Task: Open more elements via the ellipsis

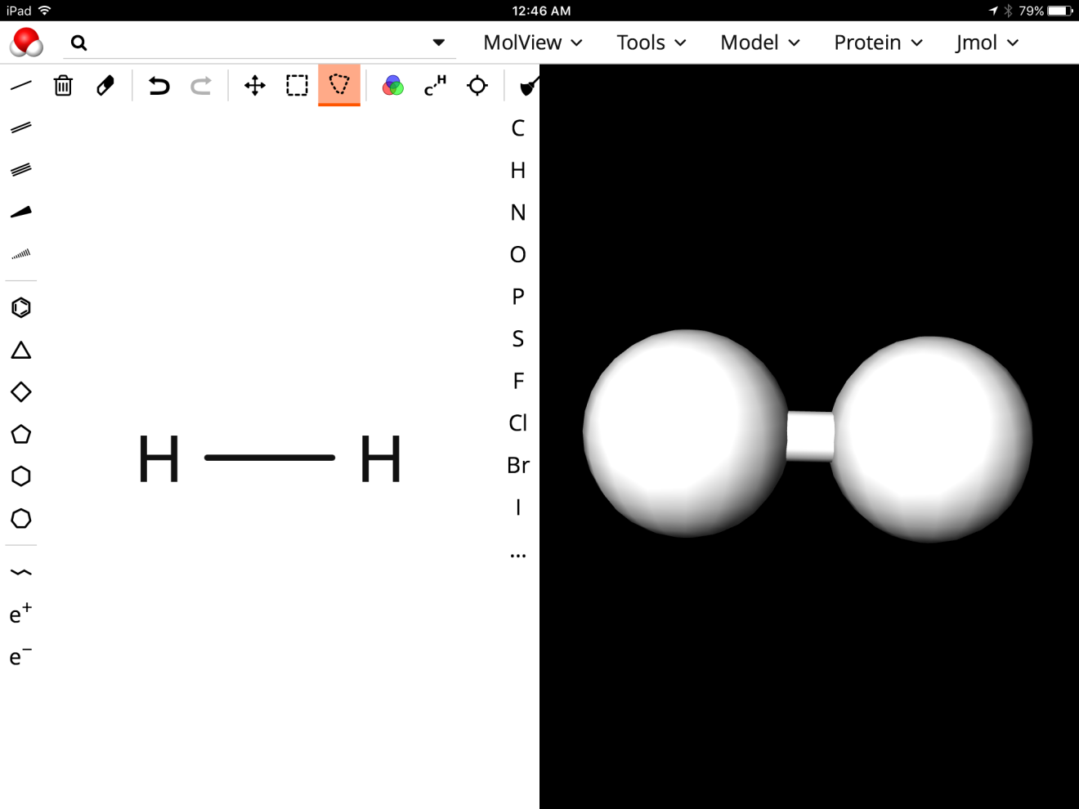Action: (517, 555)
